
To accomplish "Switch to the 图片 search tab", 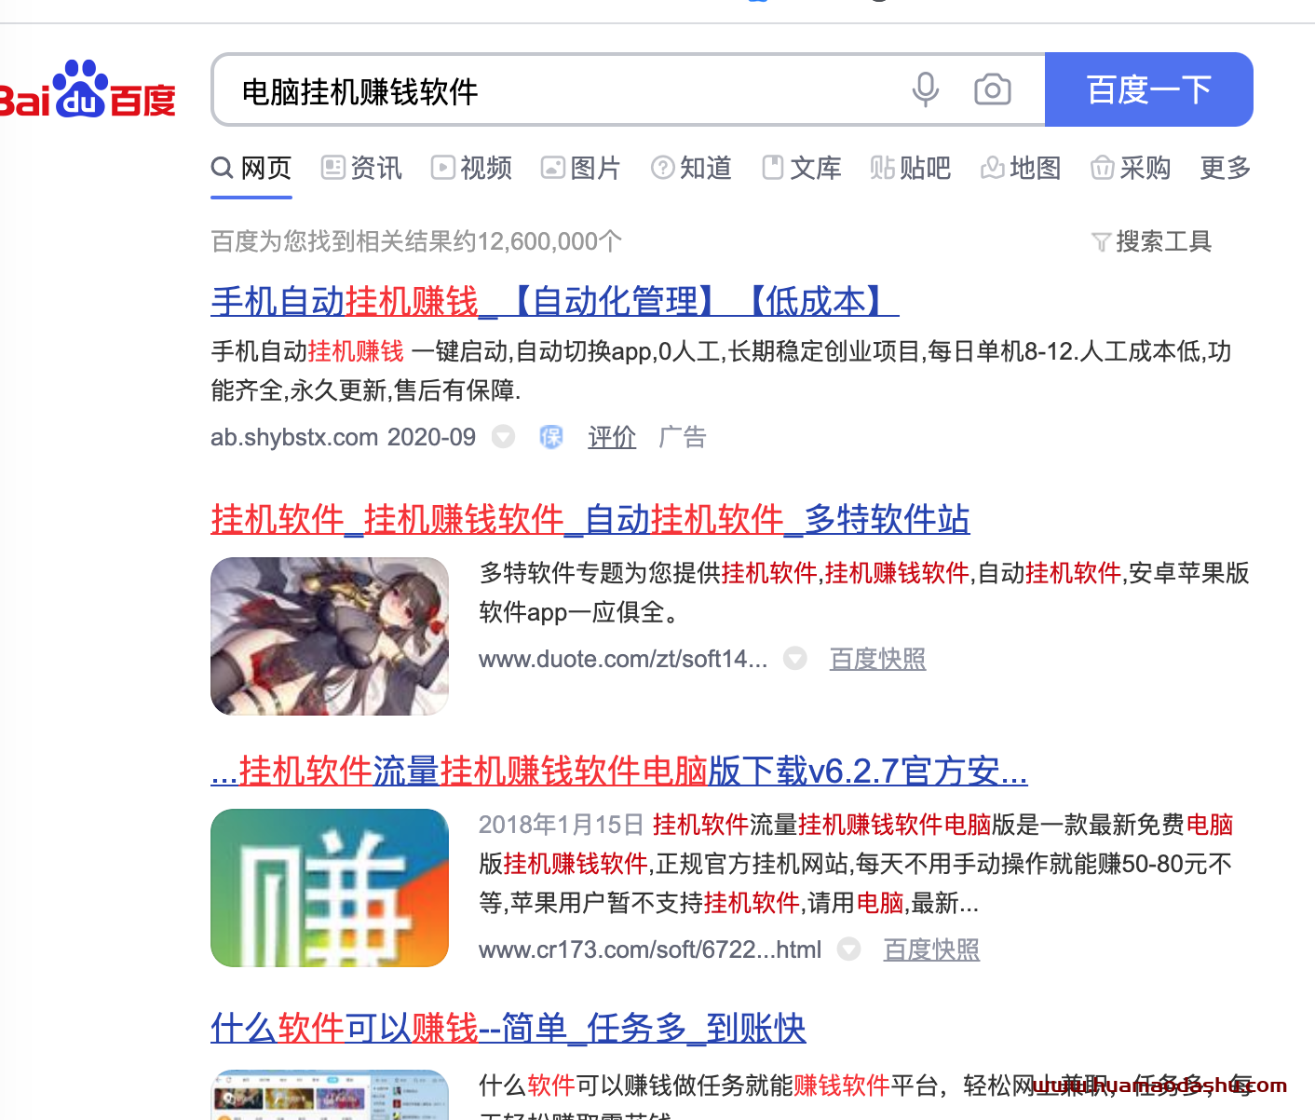I will click(581, 168).
